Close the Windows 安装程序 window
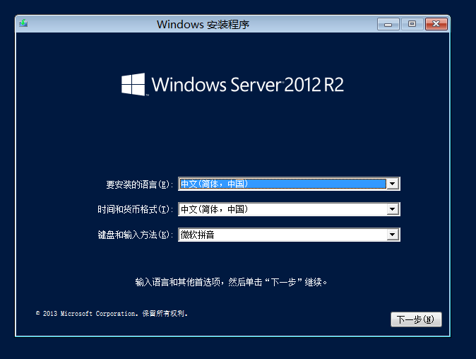 pyautogui.click(x=436, y=24)
